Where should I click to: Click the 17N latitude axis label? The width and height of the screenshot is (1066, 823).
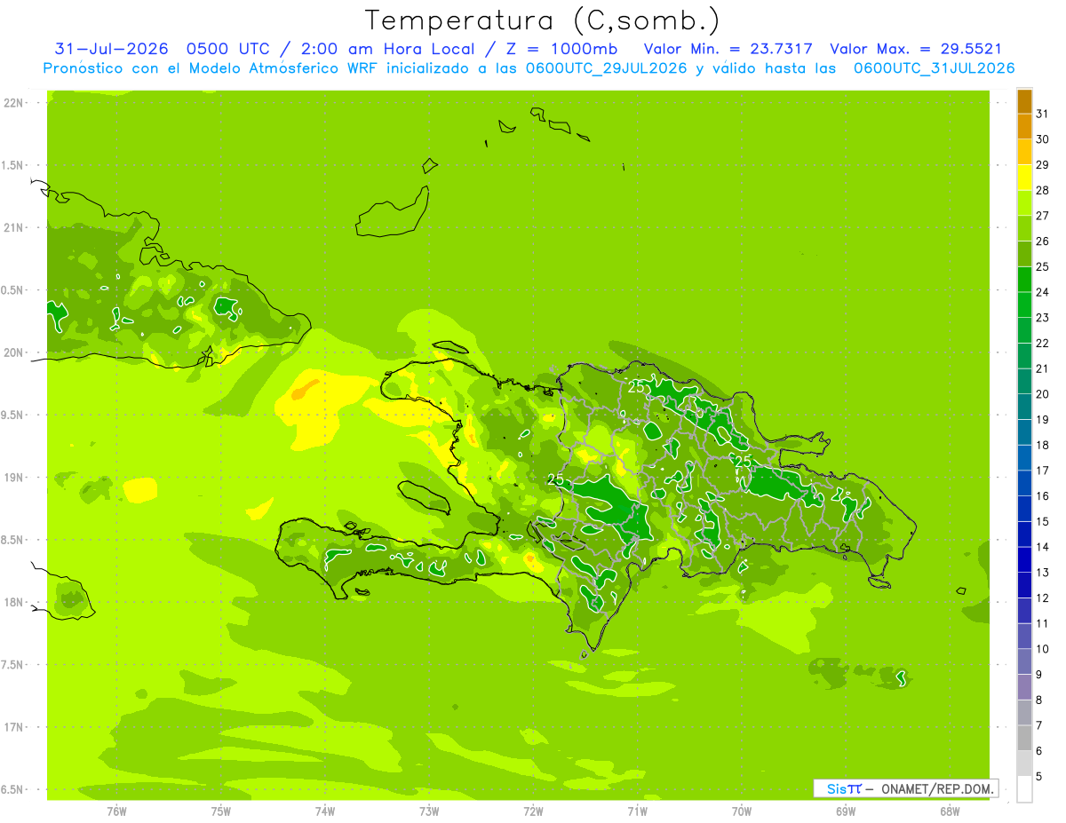click(x=12, y=727)
